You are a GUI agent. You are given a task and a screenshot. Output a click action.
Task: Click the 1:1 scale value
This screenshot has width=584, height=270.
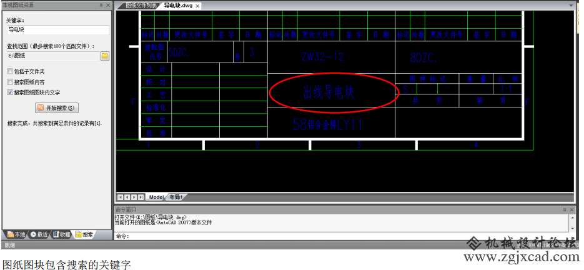(x=507, y=89)
